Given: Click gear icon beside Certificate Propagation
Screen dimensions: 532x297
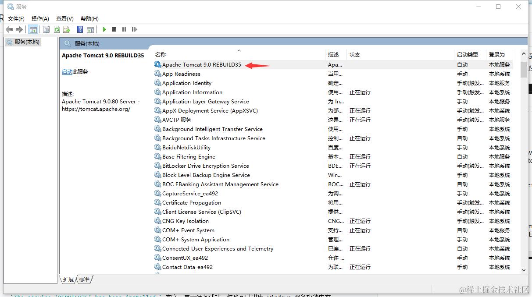Looking at the screenshot, I should pos(158,202).
